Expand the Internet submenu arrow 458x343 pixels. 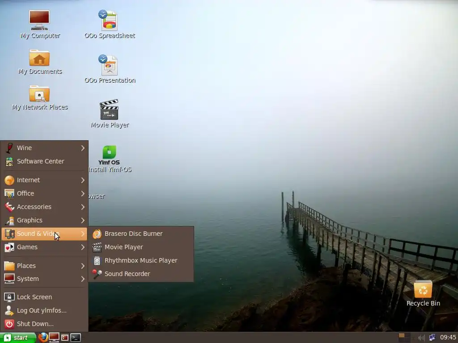[83, 180]
